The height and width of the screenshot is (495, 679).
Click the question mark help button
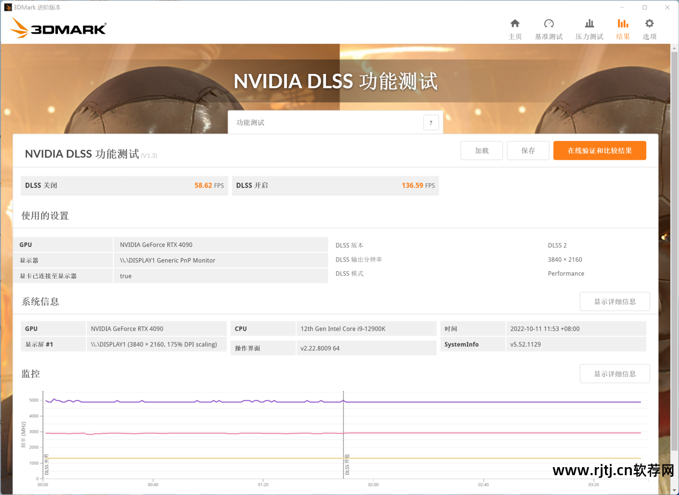(x=431, y=123)
